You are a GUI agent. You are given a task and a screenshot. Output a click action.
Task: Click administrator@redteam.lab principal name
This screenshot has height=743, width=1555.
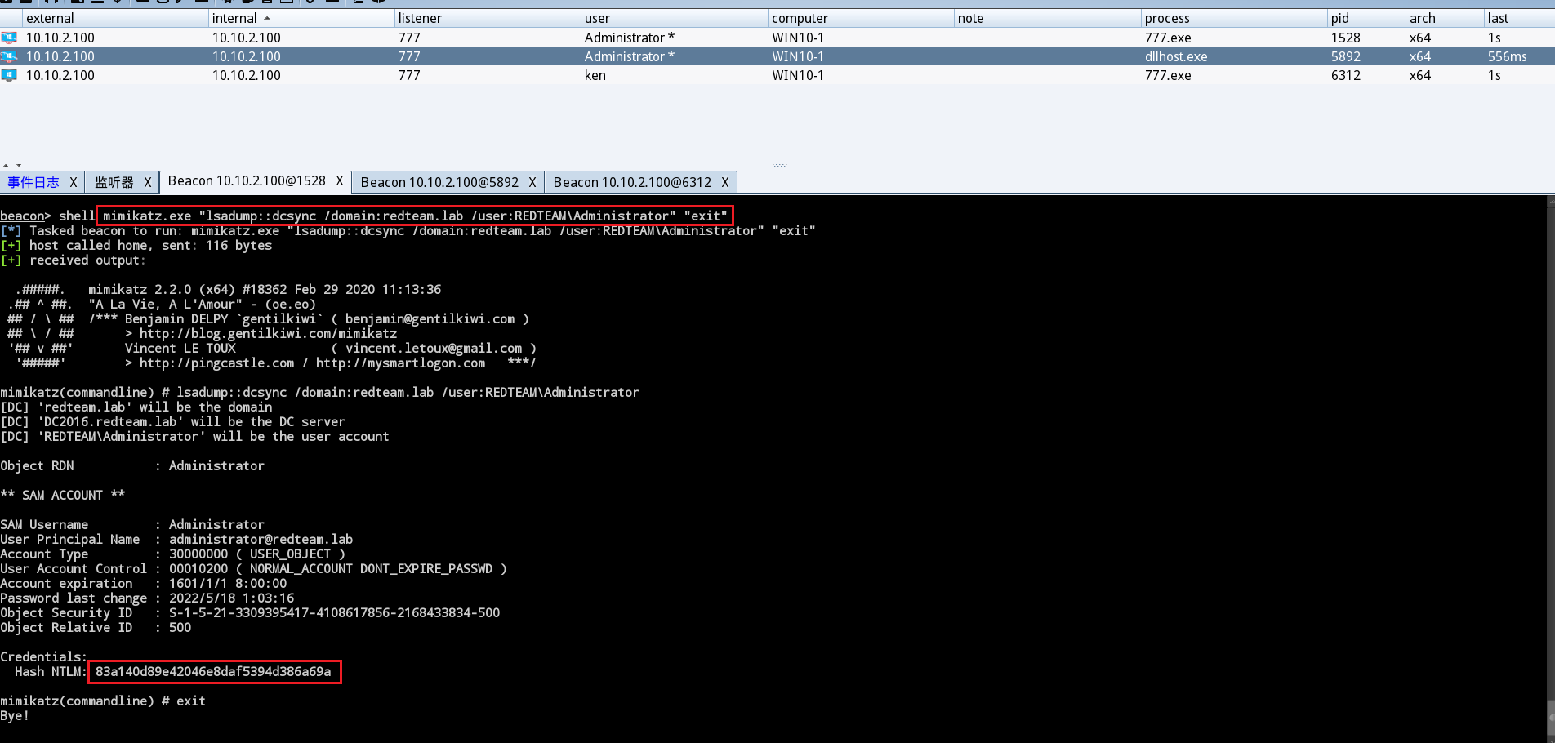261,539
